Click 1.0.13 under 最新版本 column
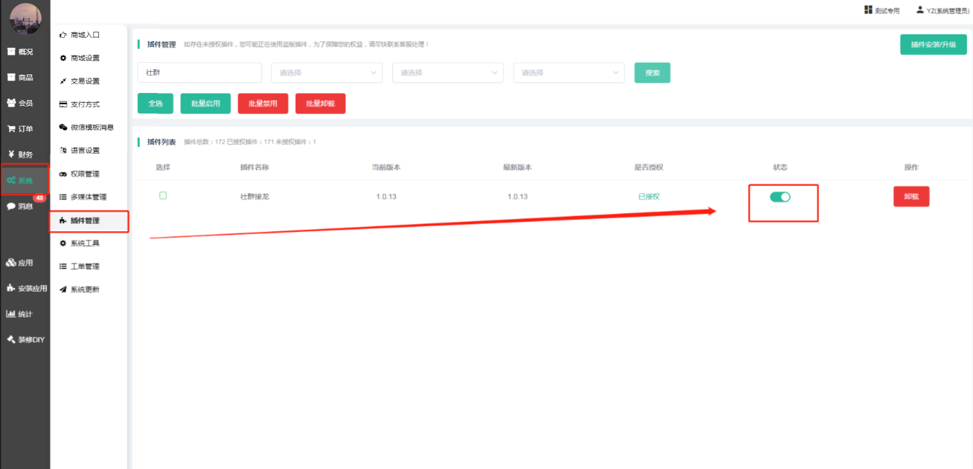 pos(518,196)
